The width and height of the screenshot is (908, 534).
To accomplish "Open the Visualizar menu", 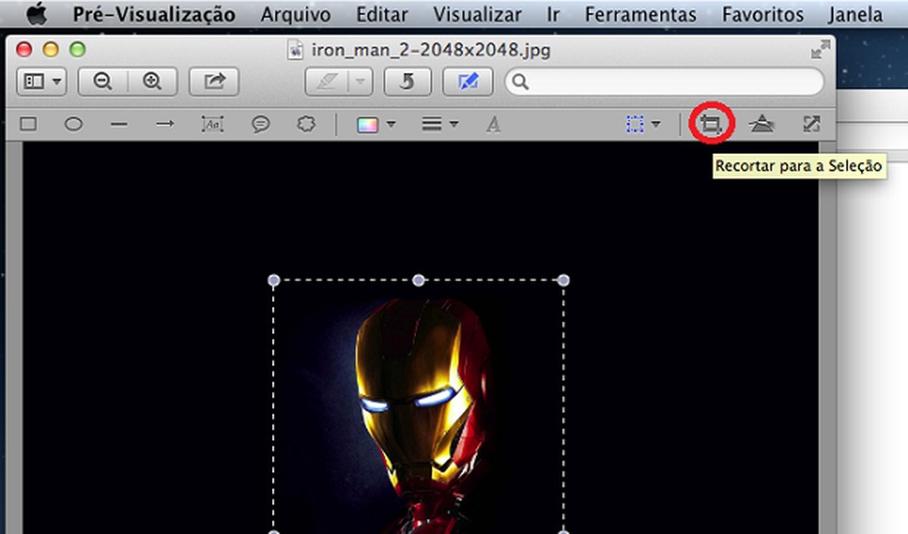I will (478, 15).
